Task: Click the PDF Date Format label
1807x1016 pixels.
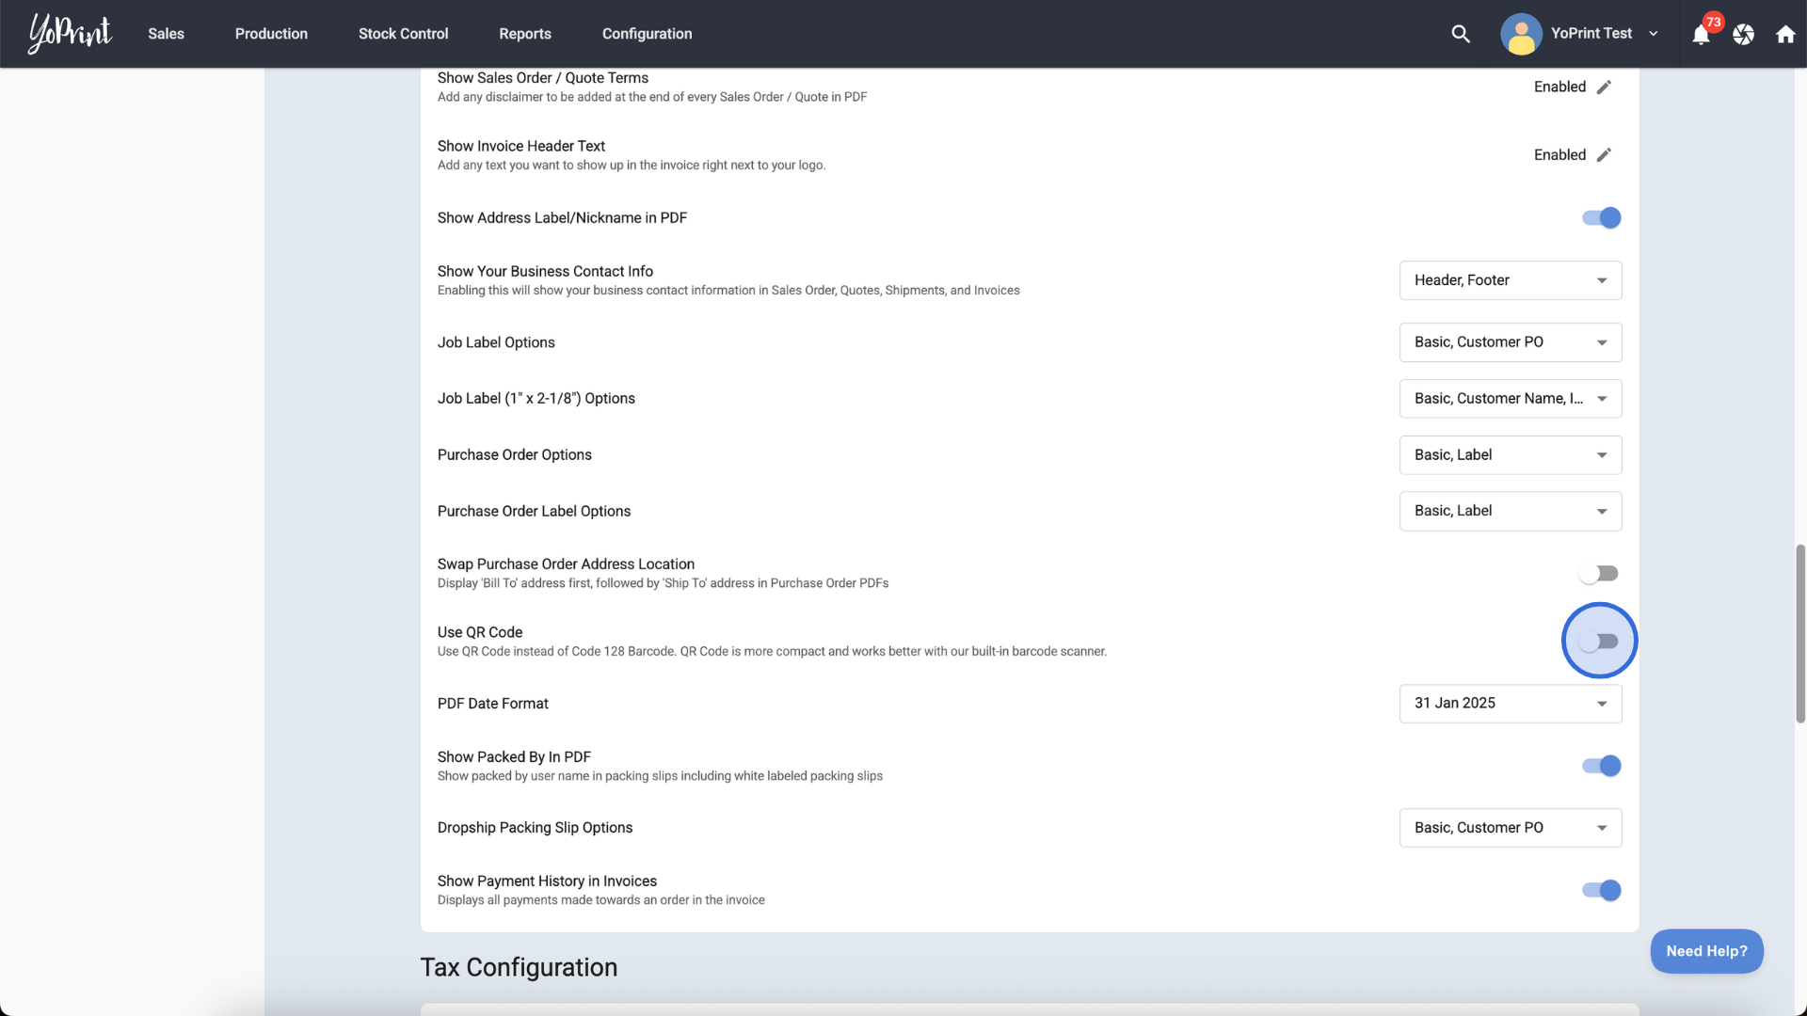Action: point(493,704)
